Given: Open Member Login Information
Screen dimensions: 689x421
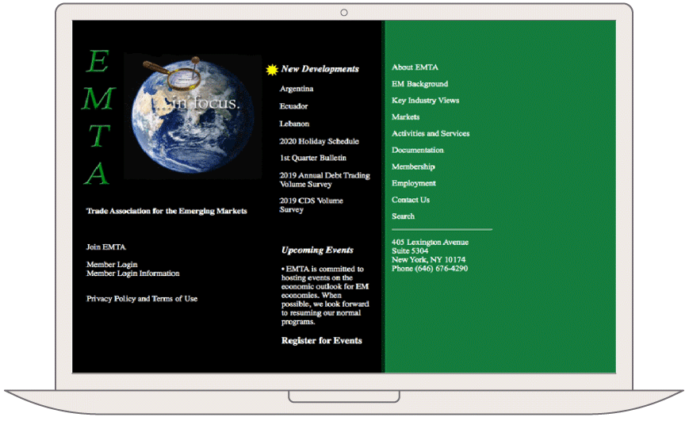Looking at the screenshot, I should [x=132, y=274].
